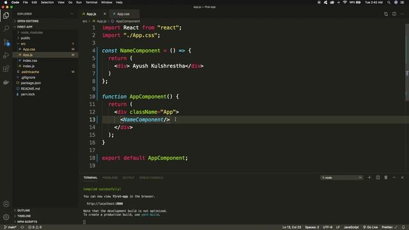Viewport: 409px width, 230px height.
Task: Maximize the terminal panel with the up-chevron icon
Action: pos(394,178)
